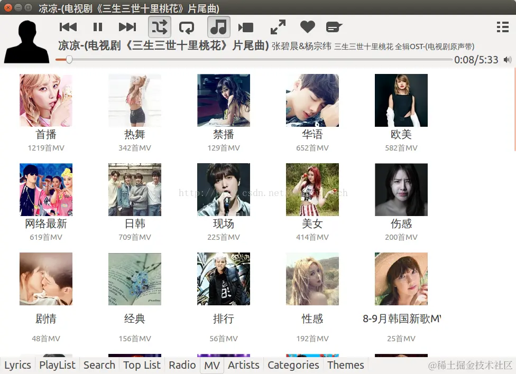Screen dimensions: 516x374
Task: Open the 日韩 MV category thumbnail
Action: [135, 190]
